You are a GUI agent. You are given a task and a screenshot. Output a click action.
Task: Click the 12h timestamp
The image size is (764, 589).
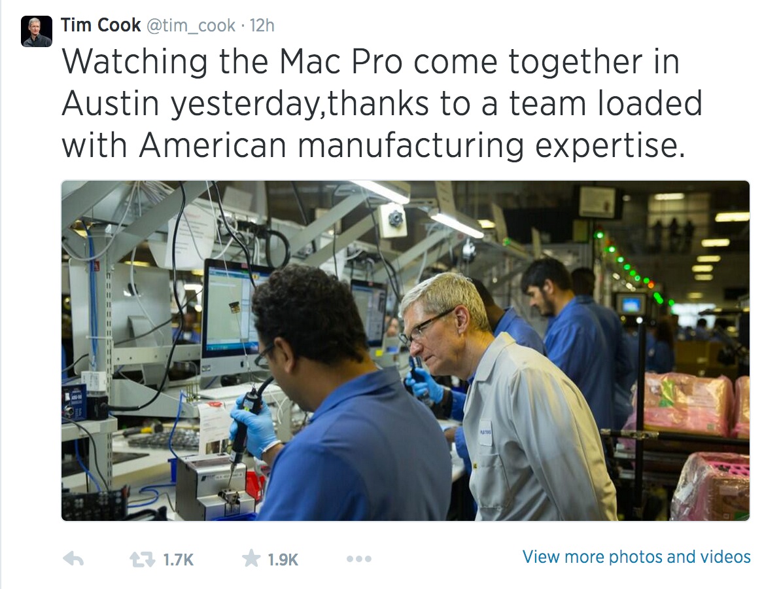[262, 26]
